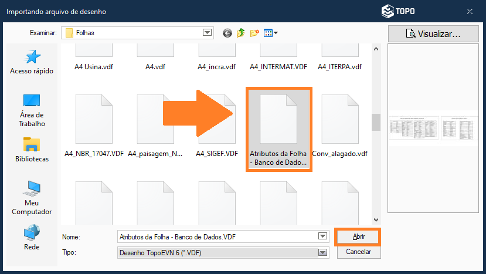This screenshot has width=486, height=274.
Task: Expand the Examinar folder dropdown
Action: tap(207, 33)
